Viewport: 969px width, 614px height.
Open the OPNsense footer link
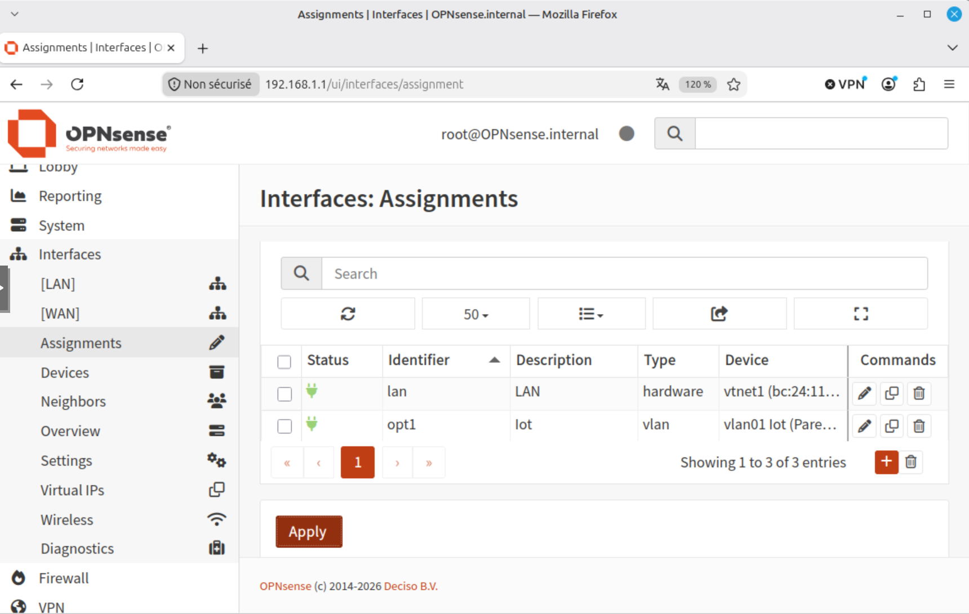pos(285,586)
